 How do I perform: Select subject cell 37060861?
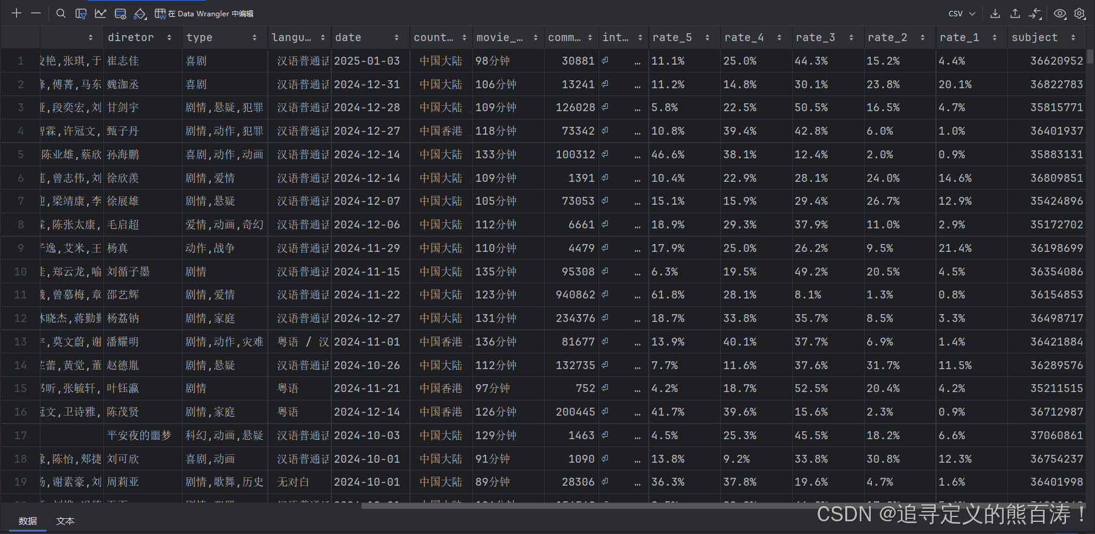1047,436
